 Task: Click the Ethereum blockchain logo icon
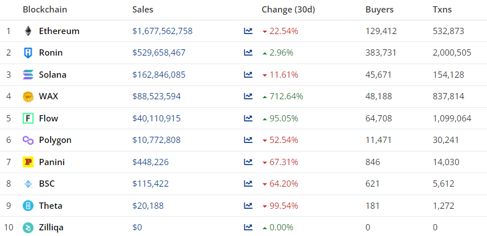(28, 31)
